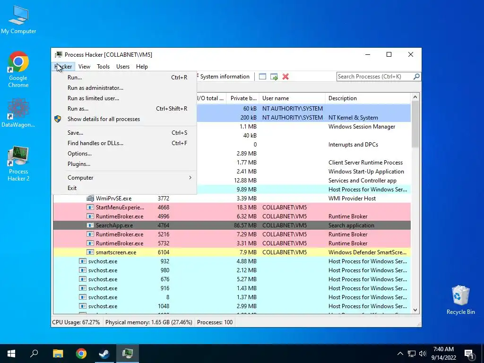Click the Find window toolbar icon
The width and height of the screenshot is (484, 363).
pyautogui.click(x=262, y=77)
